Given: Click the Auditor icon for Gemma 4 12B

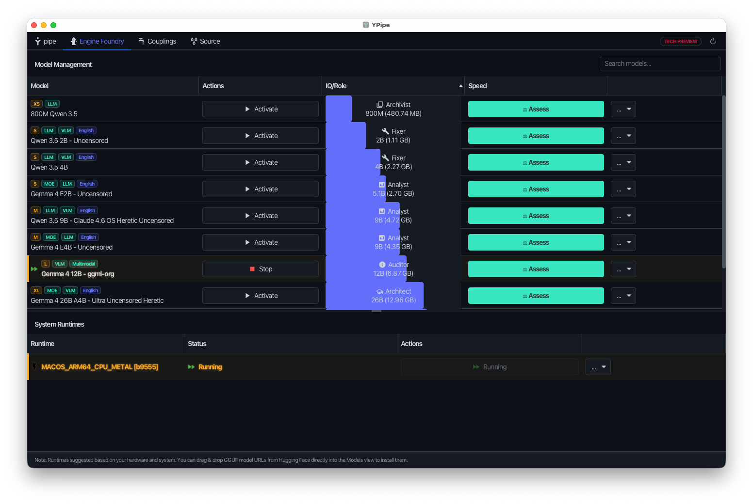Looking at the screenshot, I should pyautogui.click(x=382, y=265).
